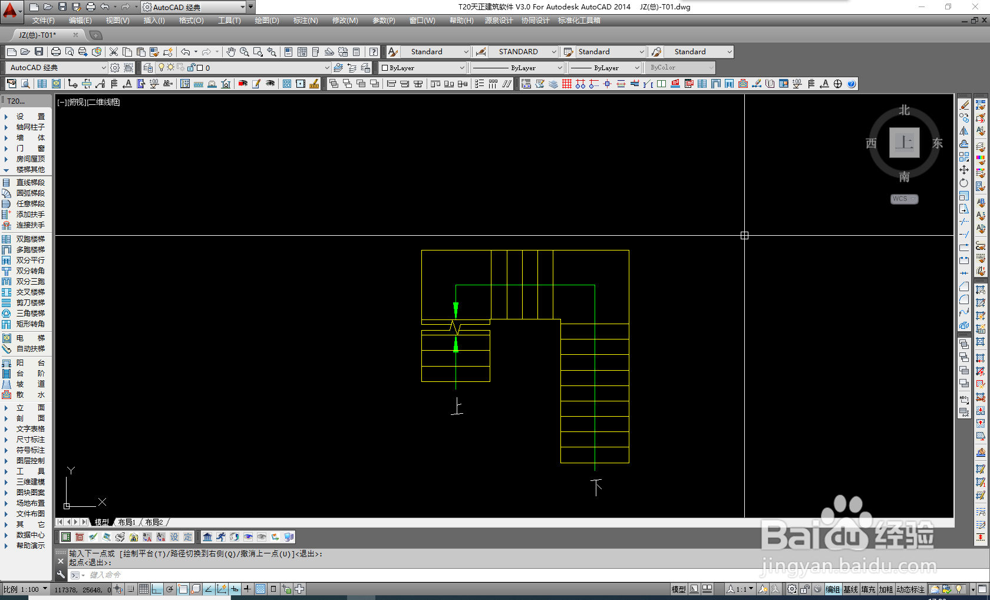Click the command line wrench customize icon
Image resolution: width=990 pixels, height=600 pixels.
pos(61,575)
